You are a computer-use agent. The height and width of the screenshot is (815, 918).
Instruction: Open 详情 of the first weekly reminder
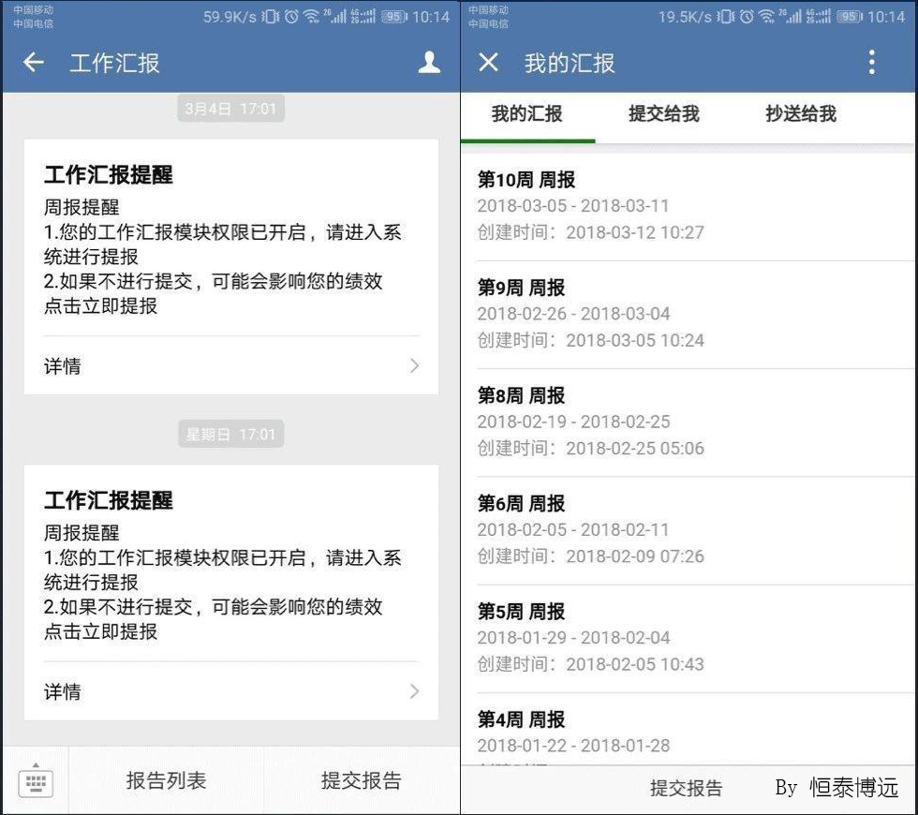coord(62,366)
